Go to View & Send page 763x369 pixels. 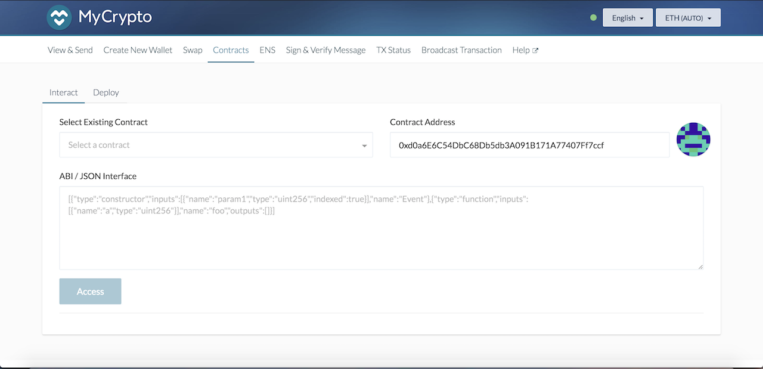pos(70,50)
